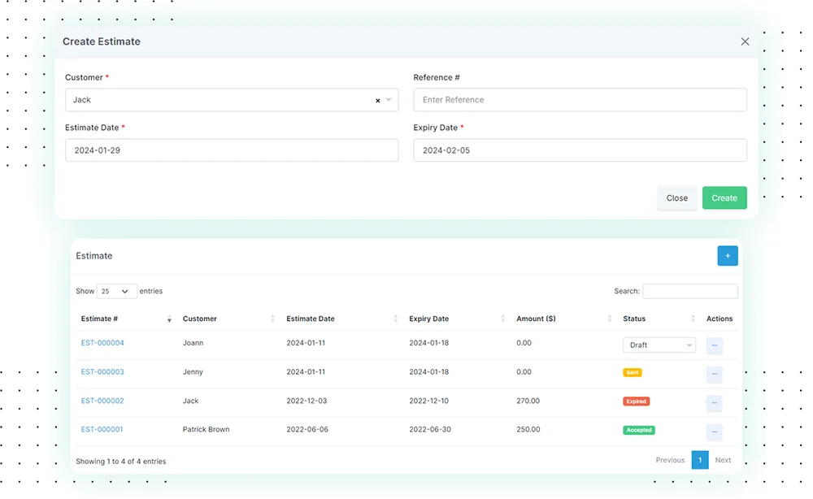
Task: Open estimate EST-000003
Action: click(x=101, y=371)
